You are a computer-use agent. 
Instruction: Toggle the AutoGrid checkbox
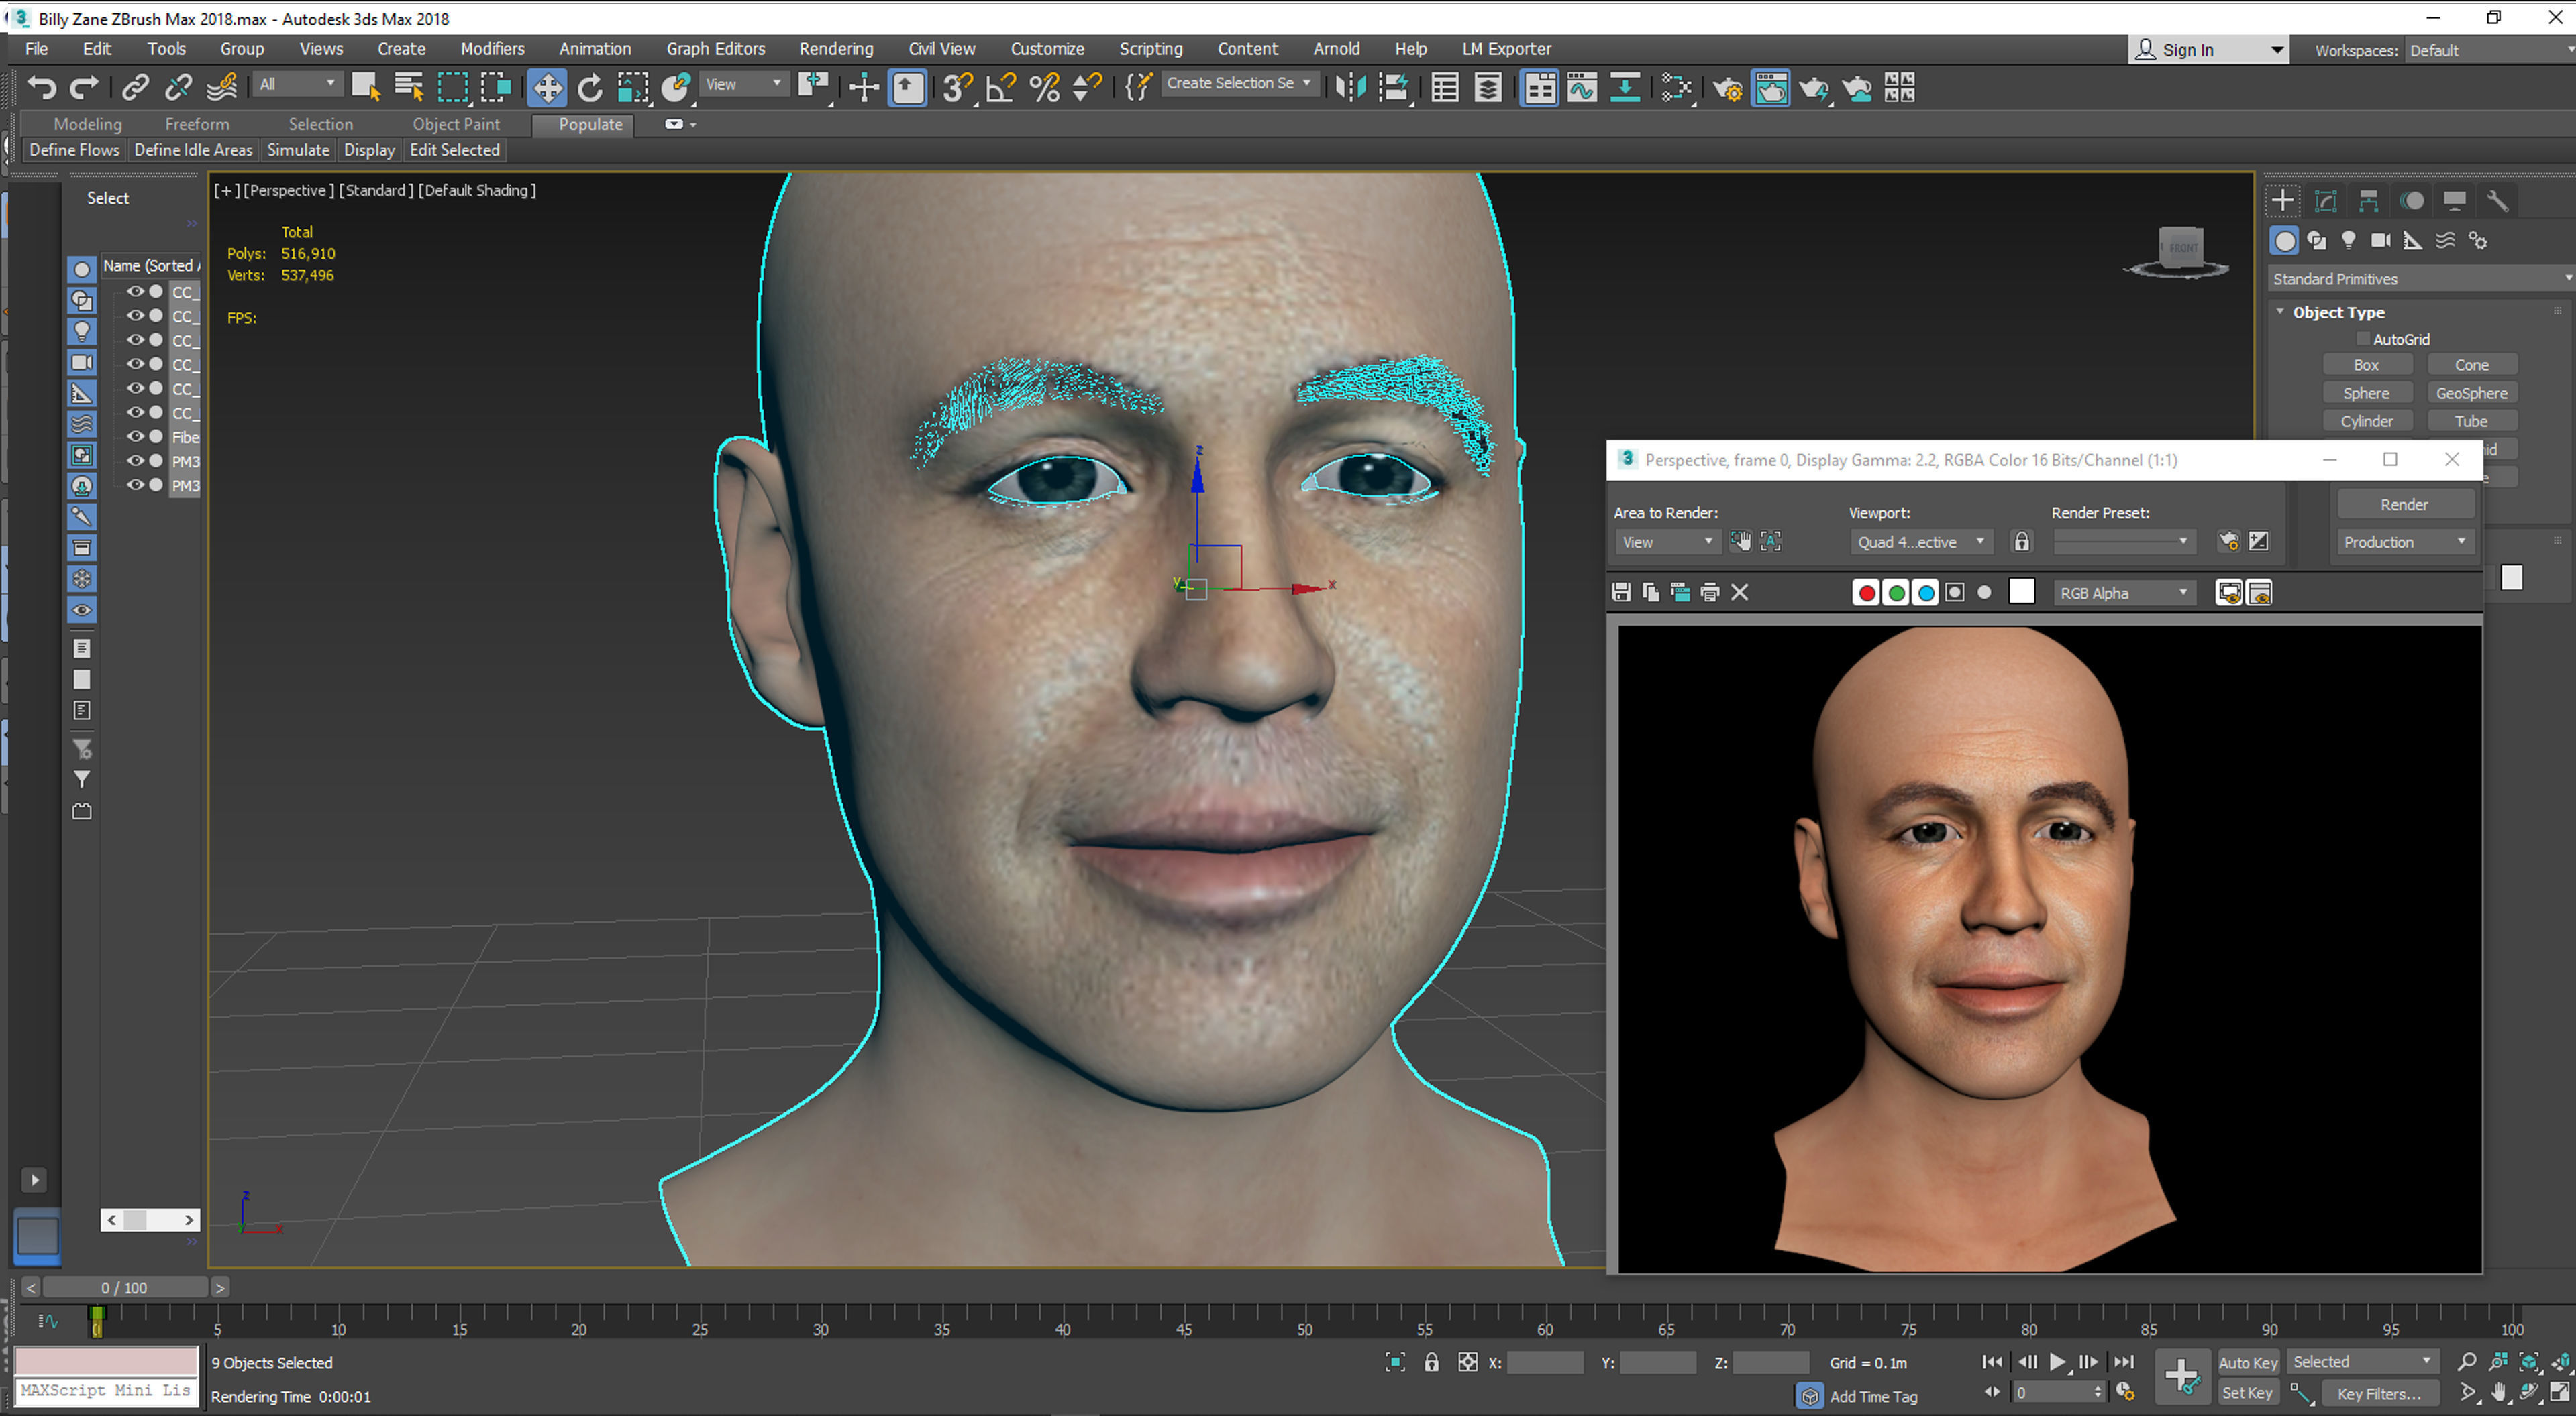coord(2364,339)
